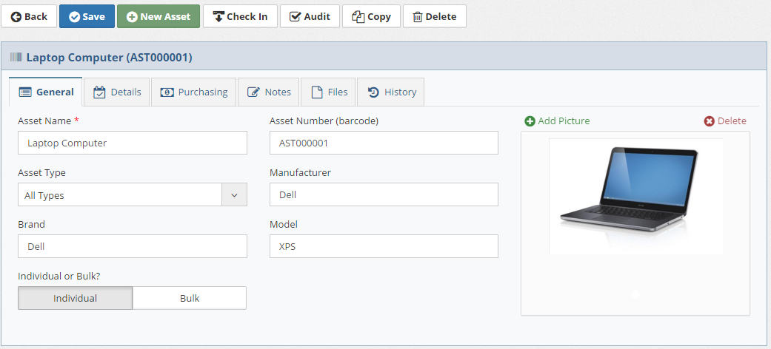The height and width of the screenshot is (349, 771).
Task: Go to the Details tab
Action: coord(116,92)
